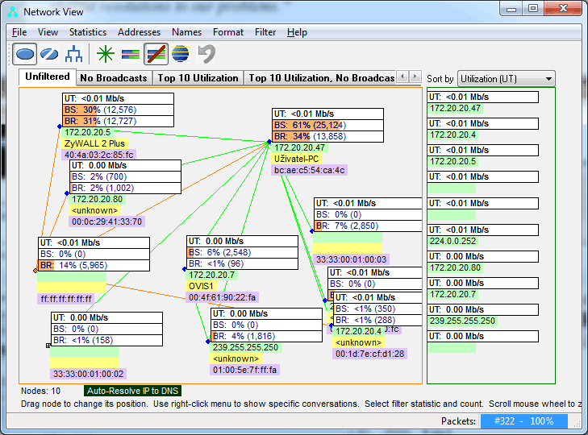Open the Filter menu
Image resolution: width=588 pixels, height=435 pixels.
(x=265, y=32)
